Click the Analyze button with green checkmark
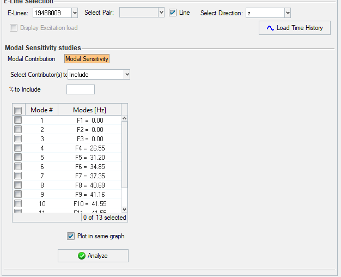Image resolution: width=341 pixels, height=277 pixels. pos(93,256)
